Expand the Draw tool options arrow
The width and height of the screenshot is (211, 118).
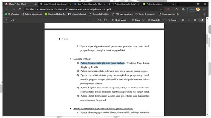pos(143,20)
